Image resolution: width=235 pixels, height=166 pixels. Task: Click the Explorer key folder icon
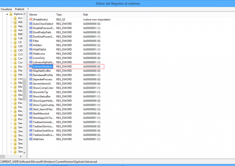11,14
